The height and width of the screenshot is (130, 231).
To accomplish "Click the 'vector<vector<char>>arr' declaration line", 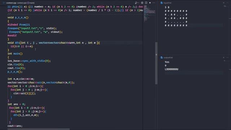I will tap(41, 83).
